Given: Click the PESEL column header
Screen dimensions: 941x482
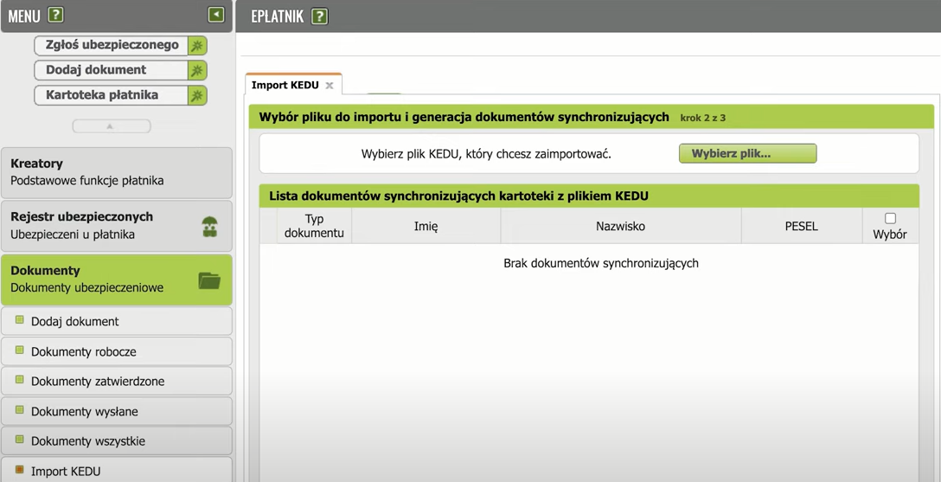Looking at the screenshot, I should click(802, 226).
